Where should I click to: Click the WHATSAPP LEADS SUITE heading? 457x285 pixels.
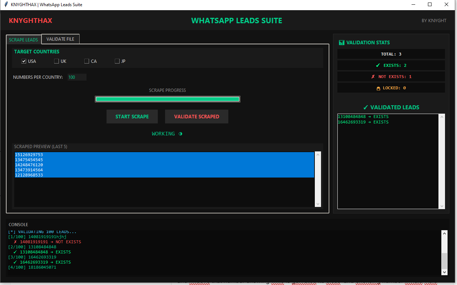coord(237,21)
